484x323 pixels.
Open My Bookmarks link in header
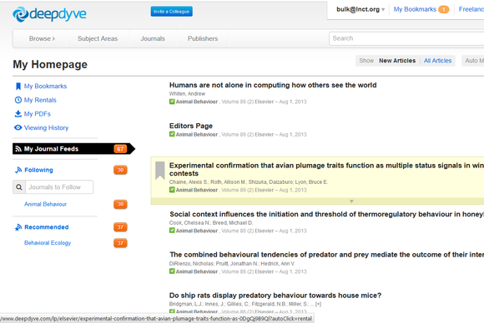tap(415, 9)
